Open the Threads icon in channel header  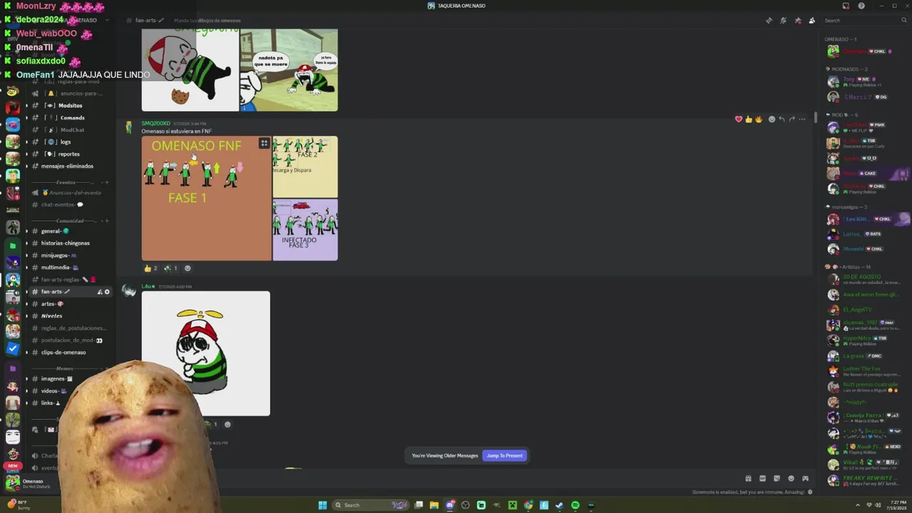769,21
